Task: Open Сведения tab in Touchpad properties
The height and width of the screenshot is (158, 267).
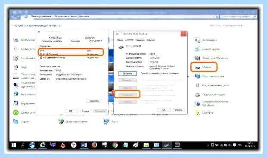Action: [140, 40]
